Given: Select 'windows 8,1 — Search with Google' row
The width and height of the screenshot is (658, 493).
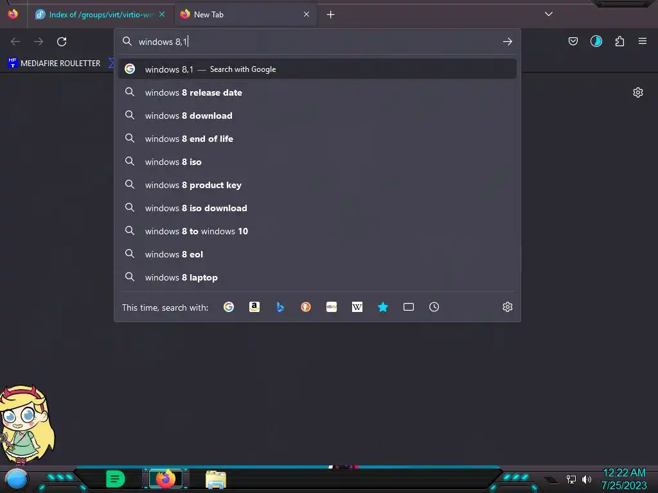Looking at the screenshot, I should point(317,69).
